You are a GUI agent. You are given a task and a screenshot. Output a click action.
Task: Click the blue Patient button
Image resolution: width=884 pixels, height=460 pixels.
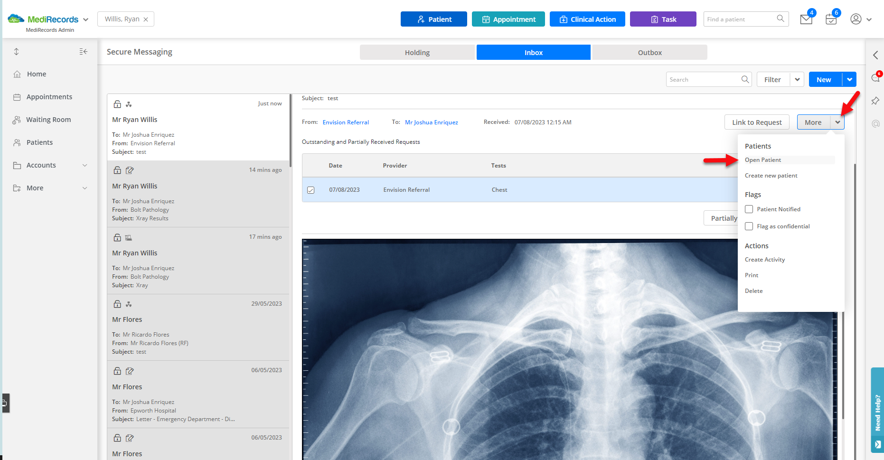pyautogui.click(x=434, y=19)
